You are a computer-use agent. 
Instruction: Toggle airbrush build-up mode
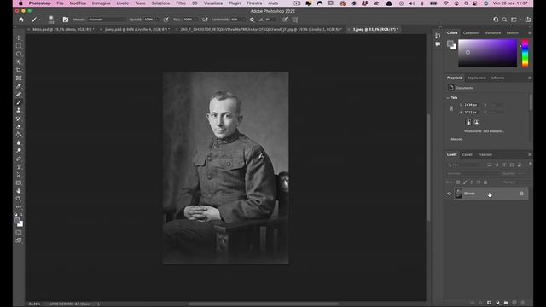(x=205, y=20)
